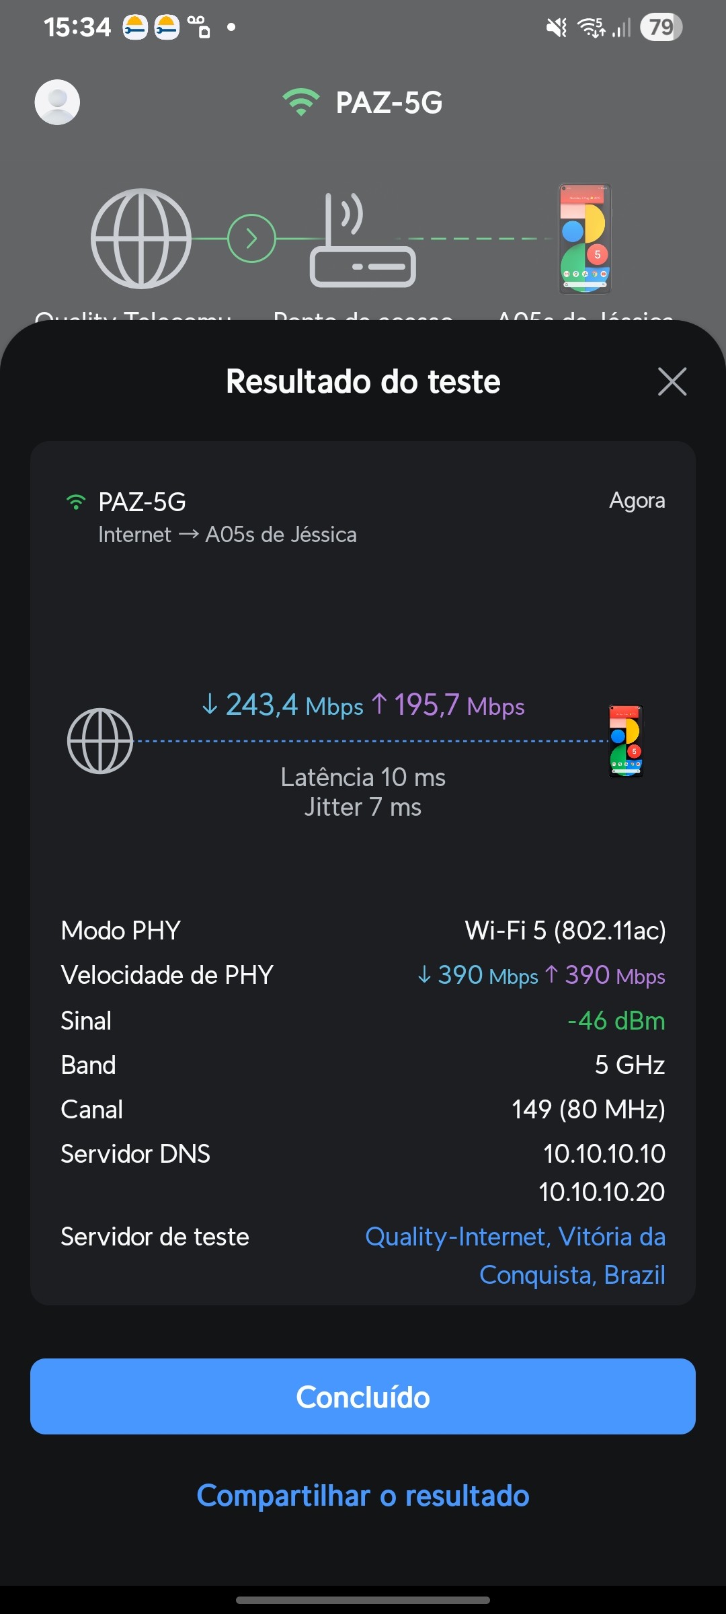Tap the download speed 243,4 Mbps value
The height and width of the screenshot is (1614, 726).
pyautogui.click(x=283, y=705)
